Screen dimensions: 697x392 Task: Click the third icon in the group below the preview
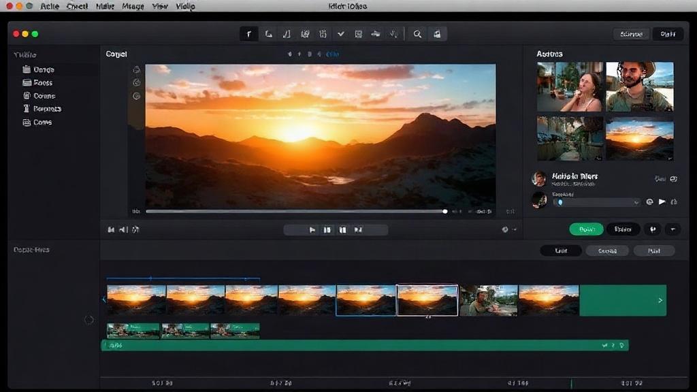135,230
